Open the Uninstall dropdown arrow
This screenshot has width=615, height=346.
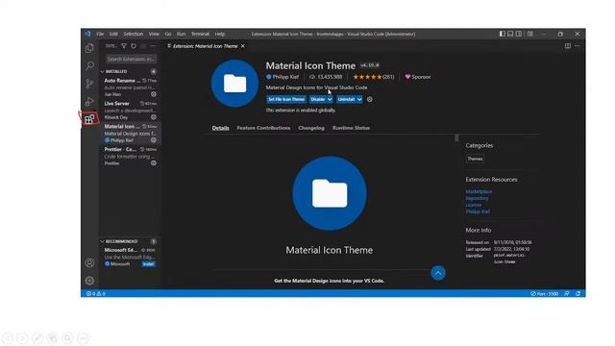(x=359, y=100)
